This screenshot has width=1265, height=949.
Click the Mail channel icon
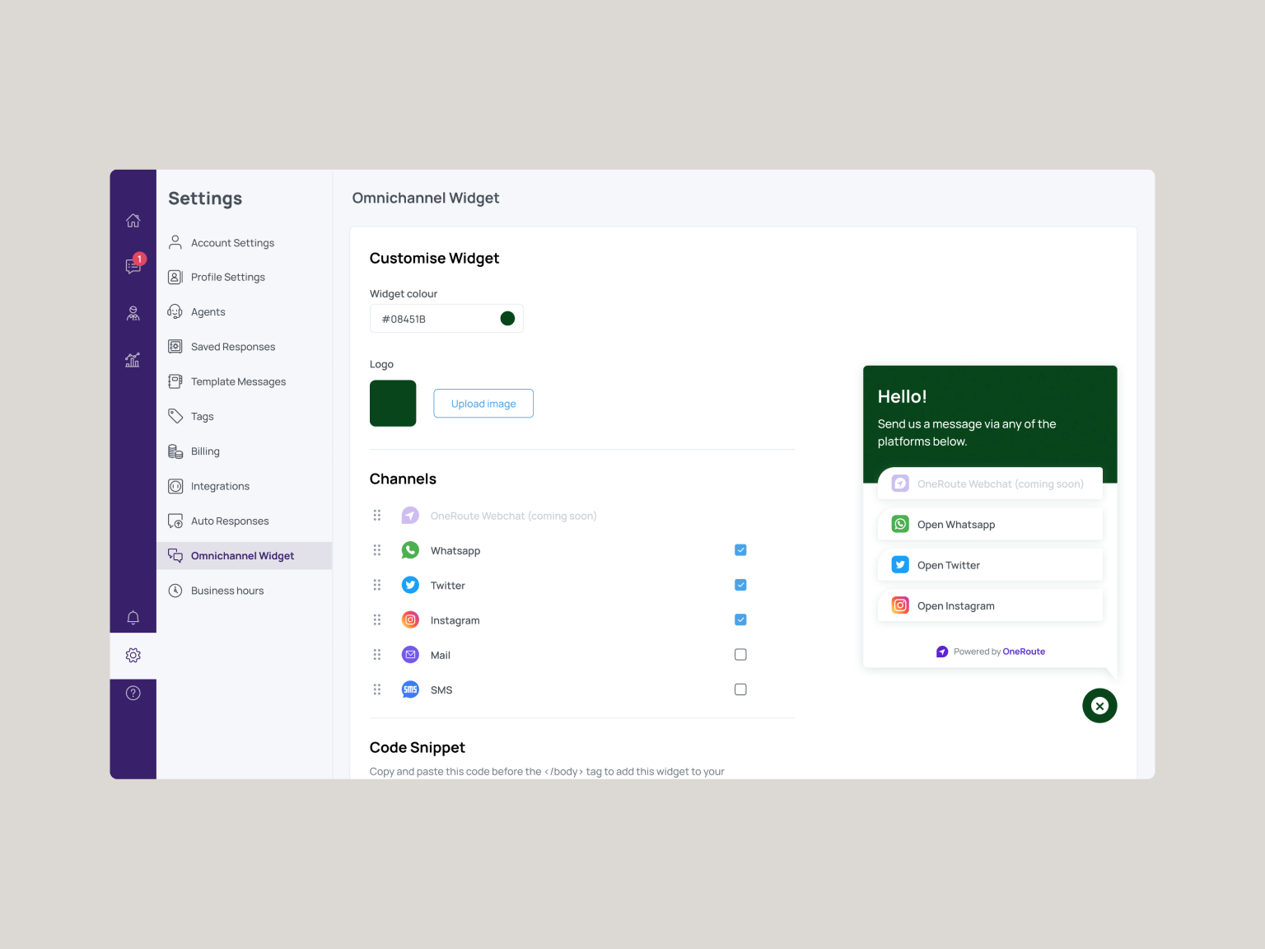click(x=410, y=655)
